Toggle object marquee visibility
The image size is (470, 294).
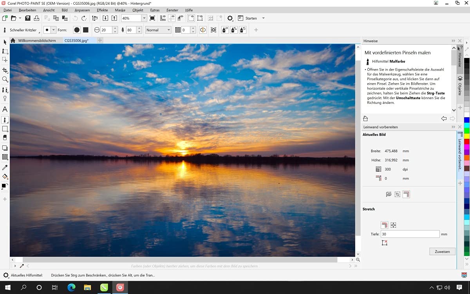[200, 18]
